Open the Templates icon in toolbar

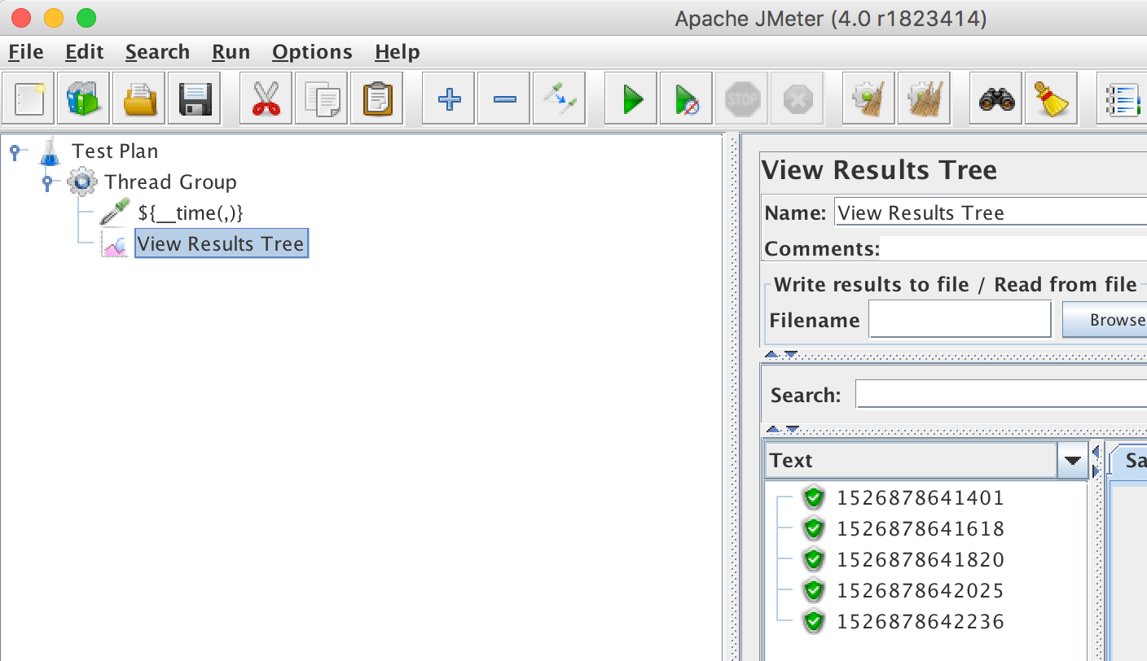tap(84, 98)
